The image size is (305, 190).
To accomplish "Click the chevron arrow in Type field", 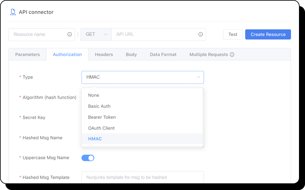I will 198,77.
